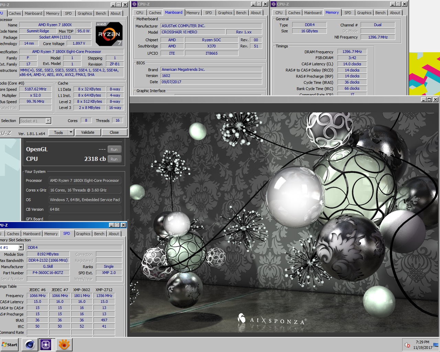
Task: Click the DRAM Frequency value '1396.7 MHz'
Action: point(352,52)
